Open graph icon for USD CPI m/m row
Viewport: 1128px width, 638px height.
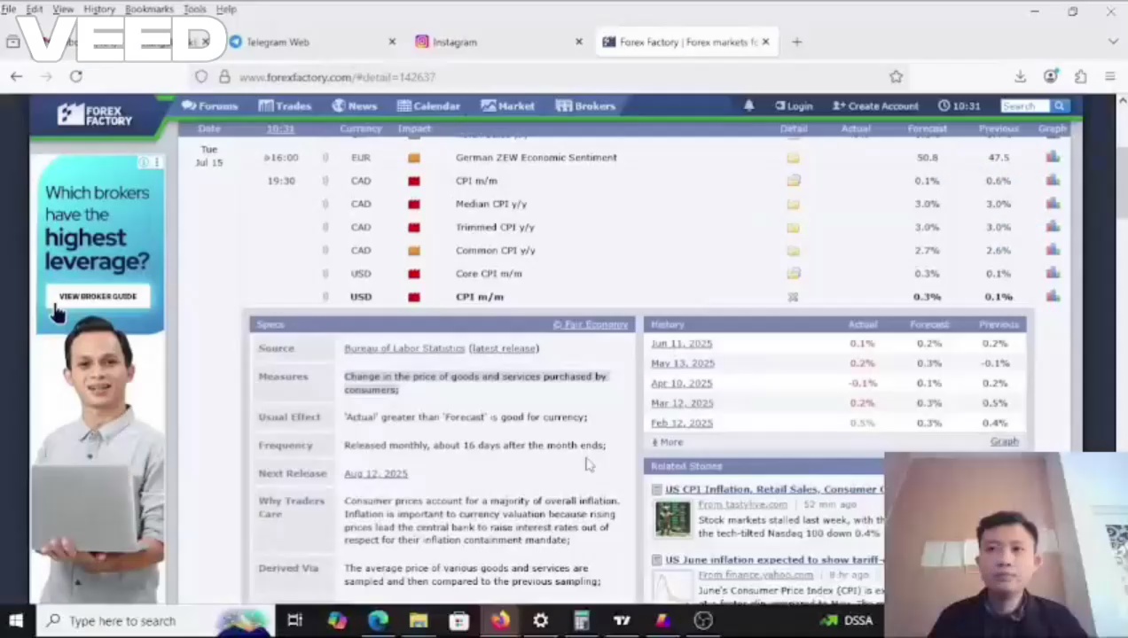tap(1052, 296)
